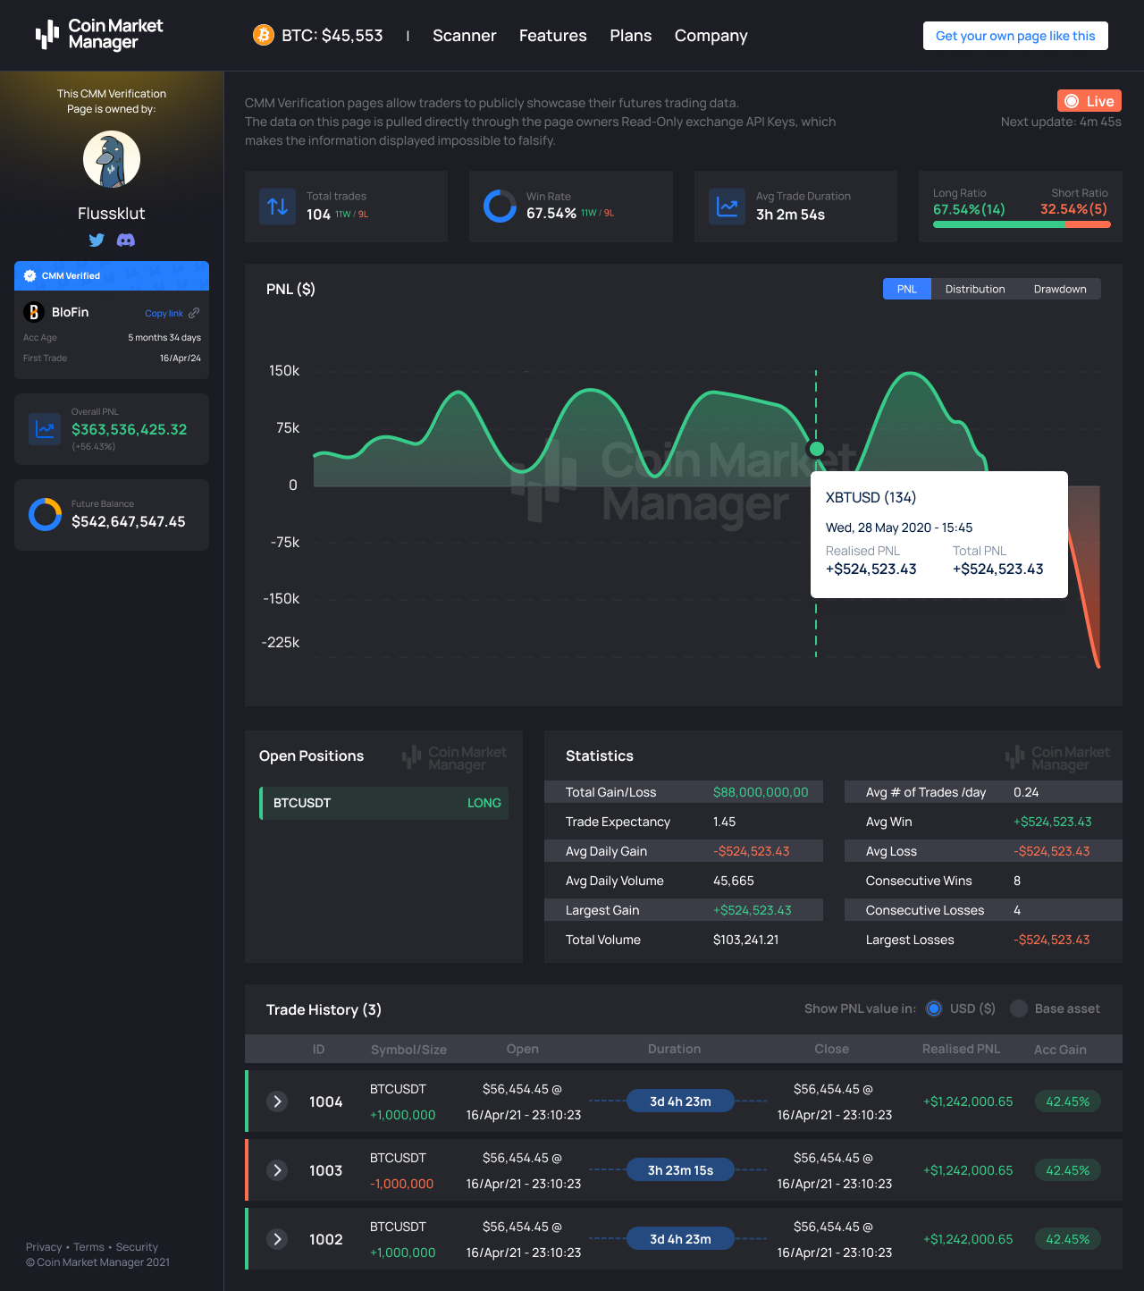Click the chain link icon beside Copy link
1144x1291 pixels.
(x=194, y=313)
